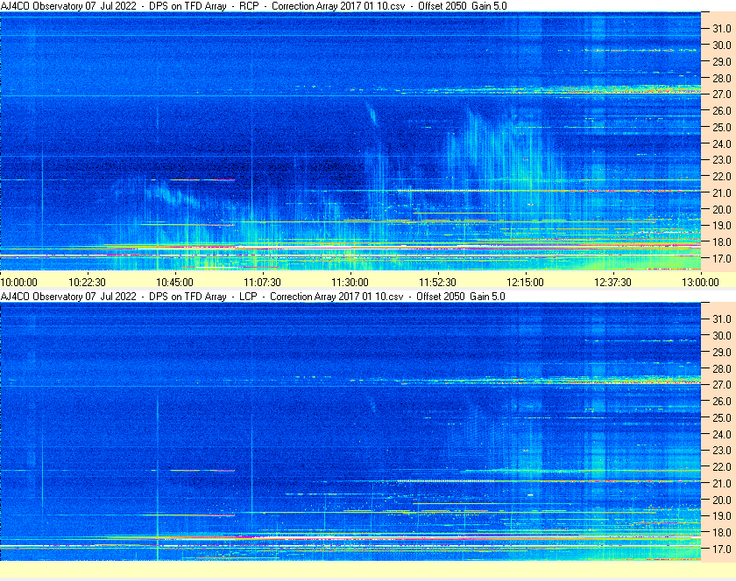The width and height of the screenshot is (736, 581).
Task: Select the 25.0 frequency label in LCP panel
Action: (721, 417)
